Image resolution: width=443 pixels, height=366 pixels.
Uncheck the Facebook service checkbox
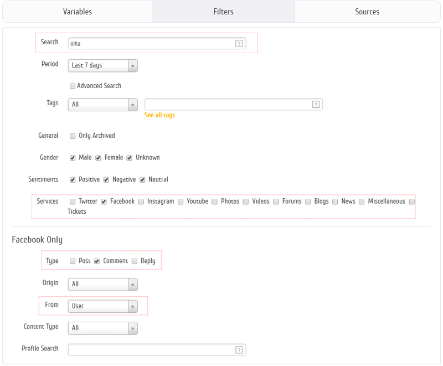(104, 202)
